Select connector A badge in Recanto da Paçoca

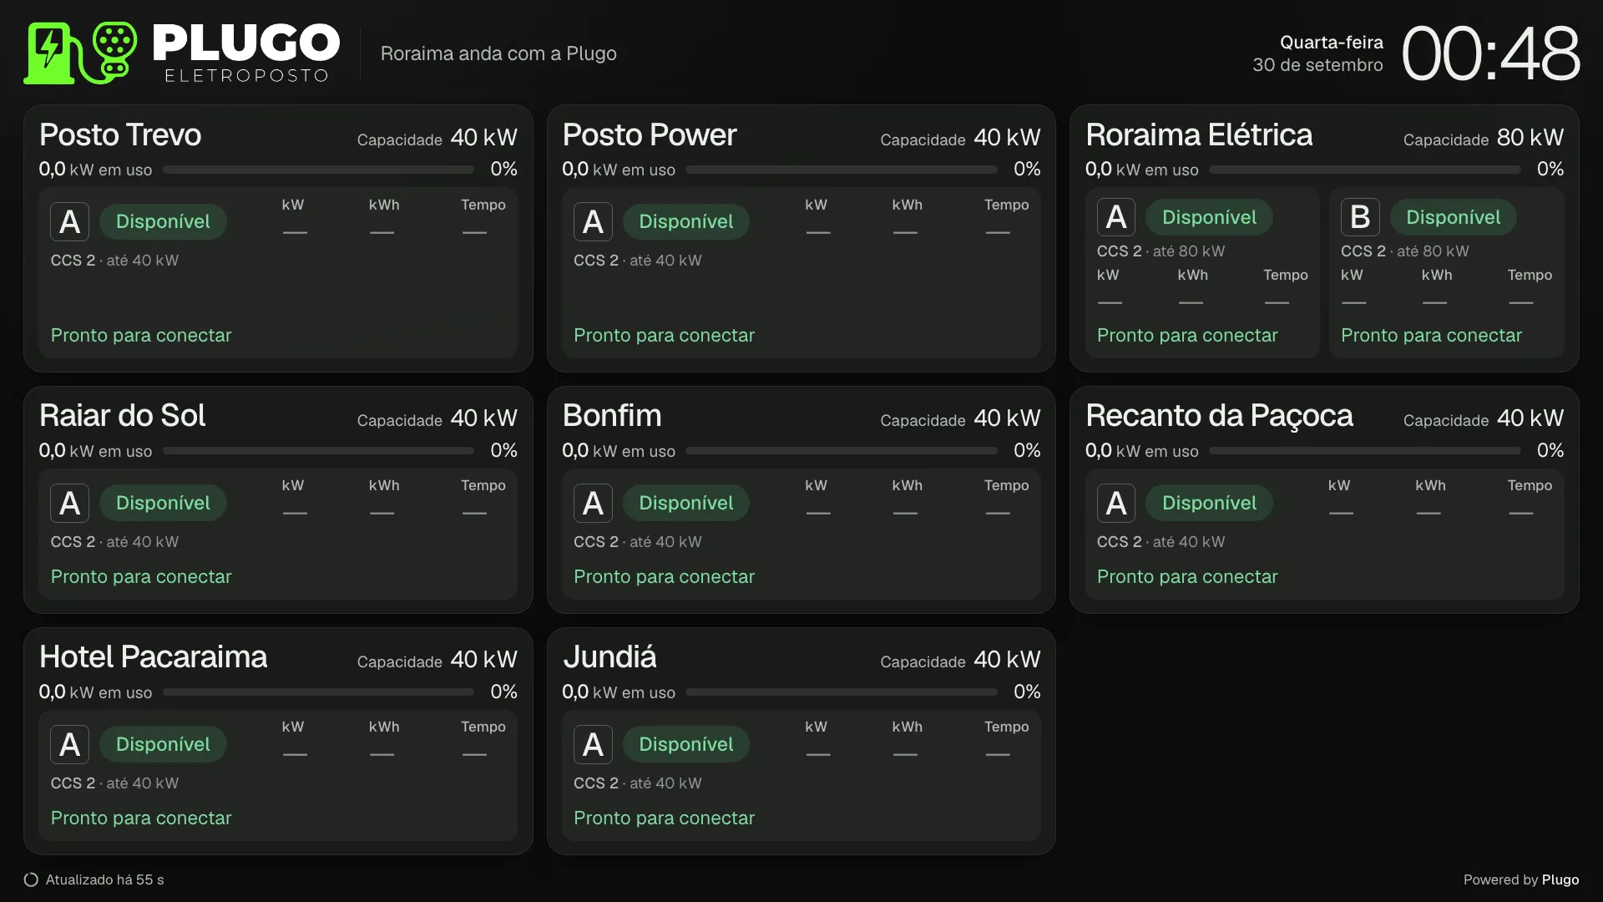[x=1116, y=503]
